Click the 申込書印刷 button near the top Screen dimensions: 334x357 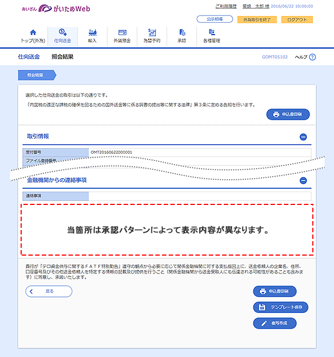288,114
